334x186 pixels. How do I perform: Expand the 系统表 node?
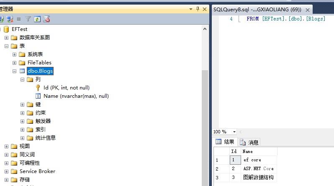(14, 54)
